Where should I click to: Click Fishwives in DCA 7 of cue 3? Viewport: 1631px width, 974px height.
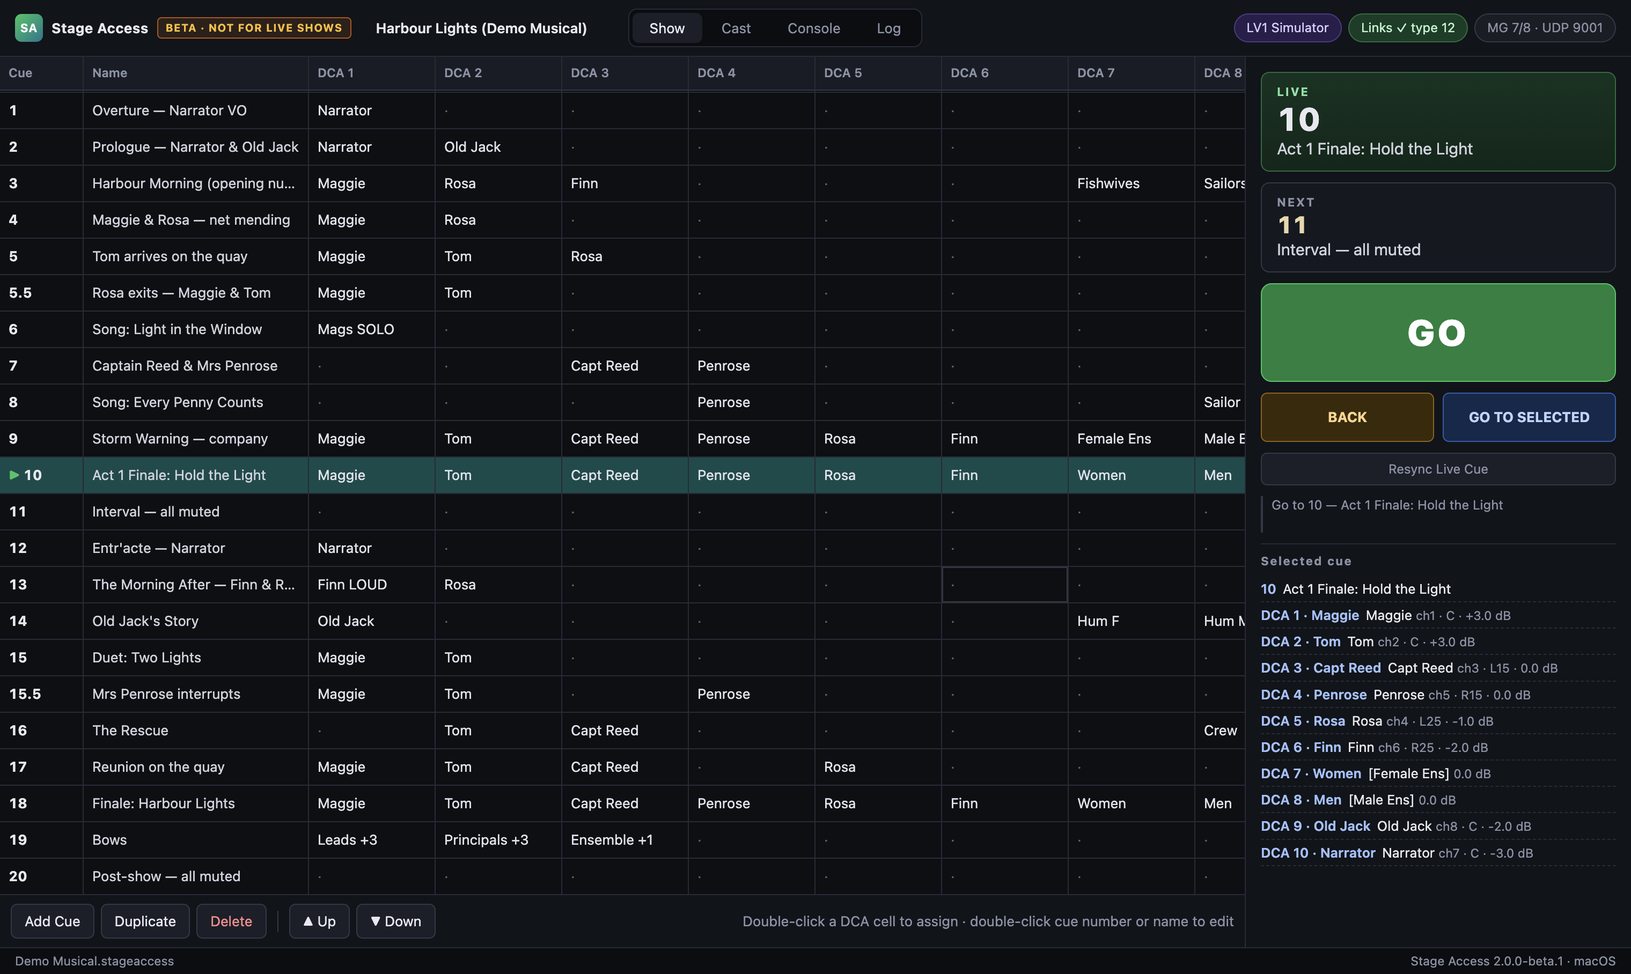pos(1108,183)
